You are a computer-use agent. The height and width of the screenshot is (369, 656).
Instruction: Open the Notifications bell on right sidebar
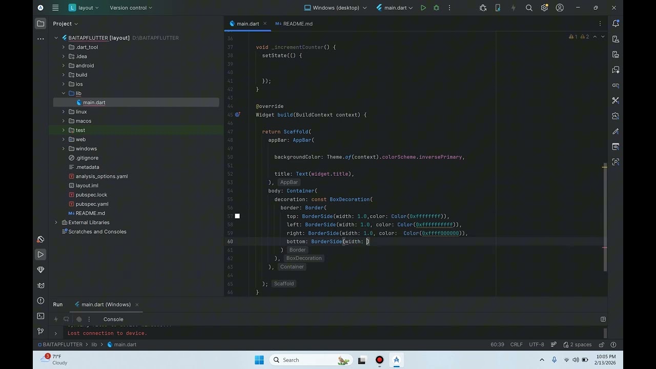click(x=616, y=24)
